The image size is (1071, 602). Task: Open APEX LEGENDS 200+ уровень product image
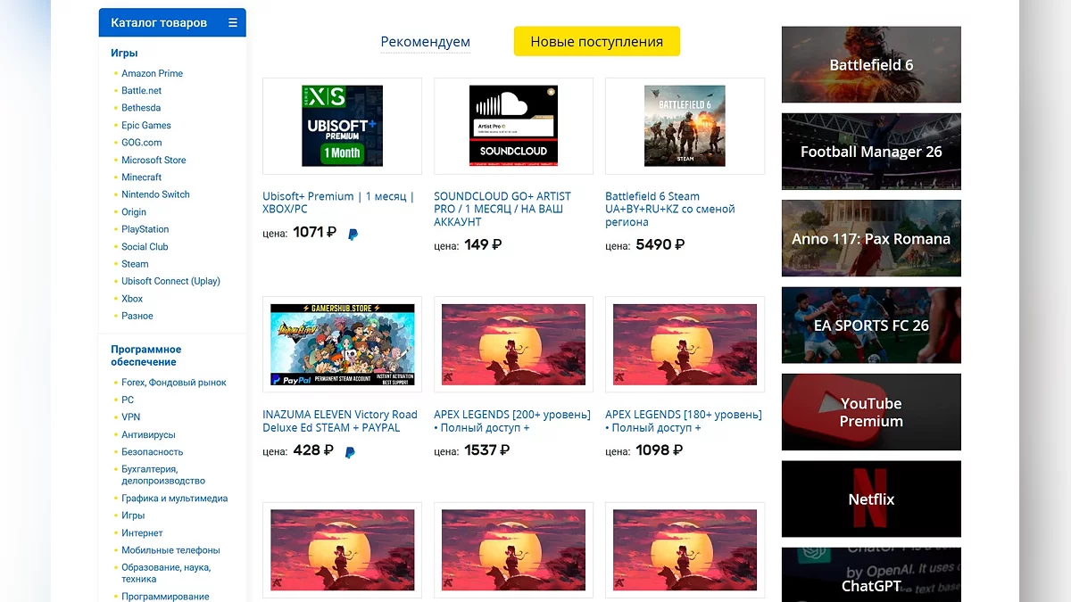tap(513, 344)
